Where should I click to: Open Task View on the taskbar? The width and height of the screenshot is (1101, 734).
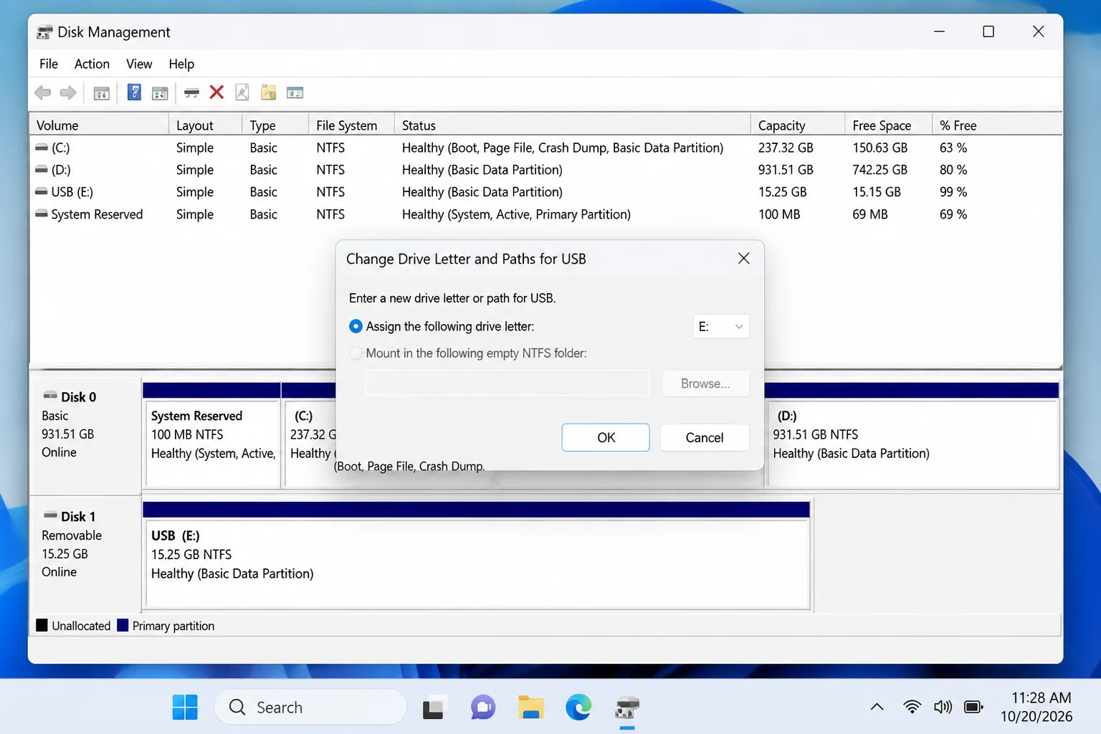[x=434, y=707]
